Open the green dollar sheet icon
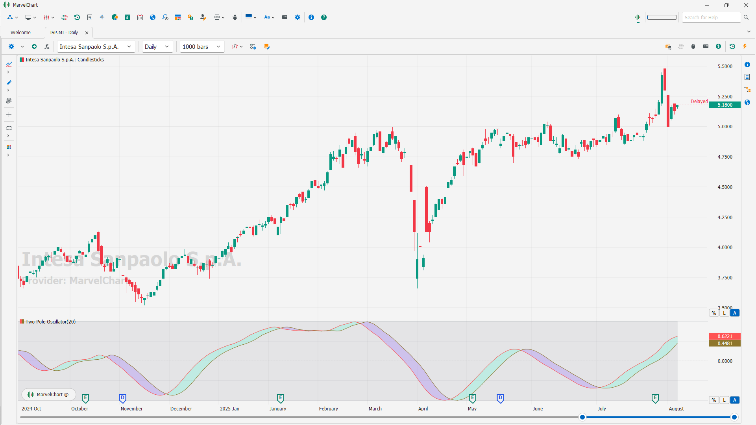The image size is (756, 425). pyautogui.click(x=127, y=17)
